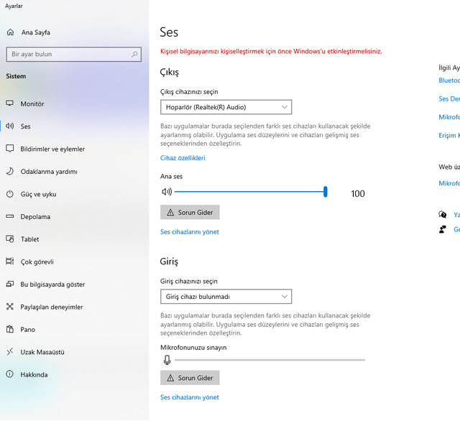Open the Giriş cihazı bulunmadı input dropdown
This screenshot has height=421, width=460.
[x=226, y=296]
